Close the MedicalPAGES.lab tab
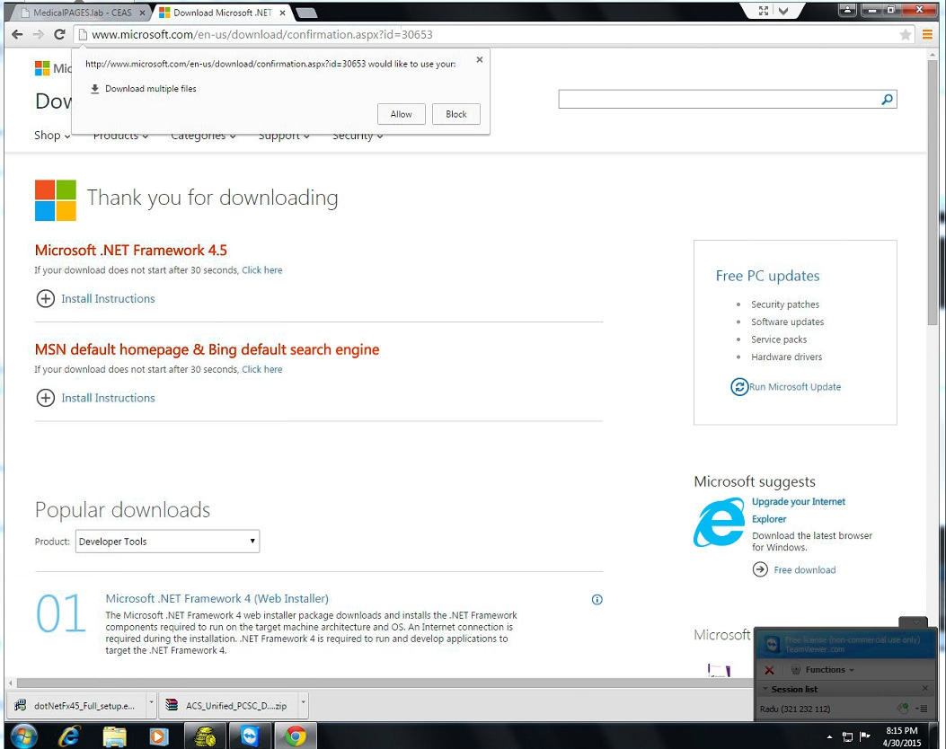Screen dimensions: 946x749 click(x=142, y=13)
